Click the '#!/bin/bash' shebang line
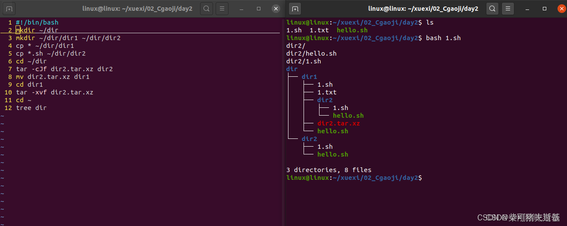Screen dimensions: 567x226 click(37, 22)
